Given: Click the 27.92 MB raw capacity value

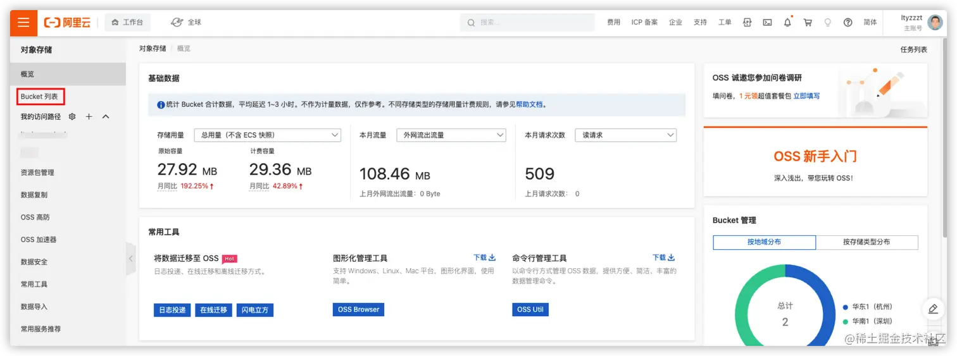Looking at the screenshot, I should pos(187,169).
